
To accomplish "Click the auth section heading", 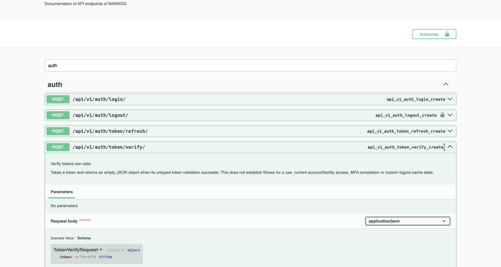I will (55, 85).
